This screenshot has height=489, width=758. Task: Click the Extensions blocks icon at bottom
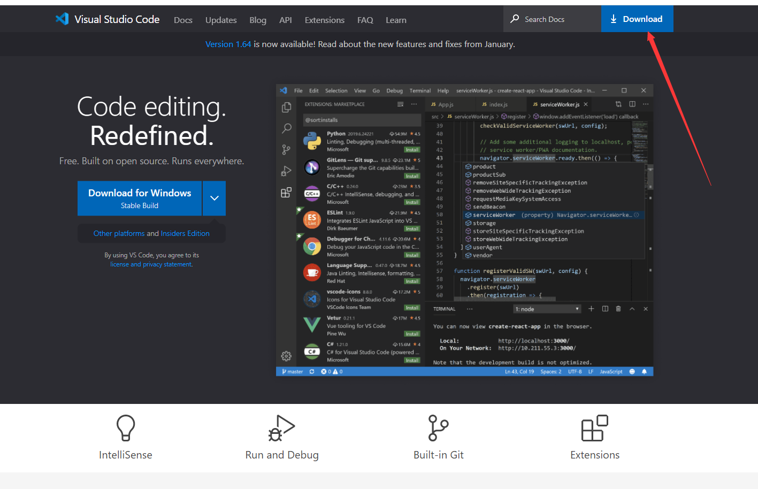(595, 427)
